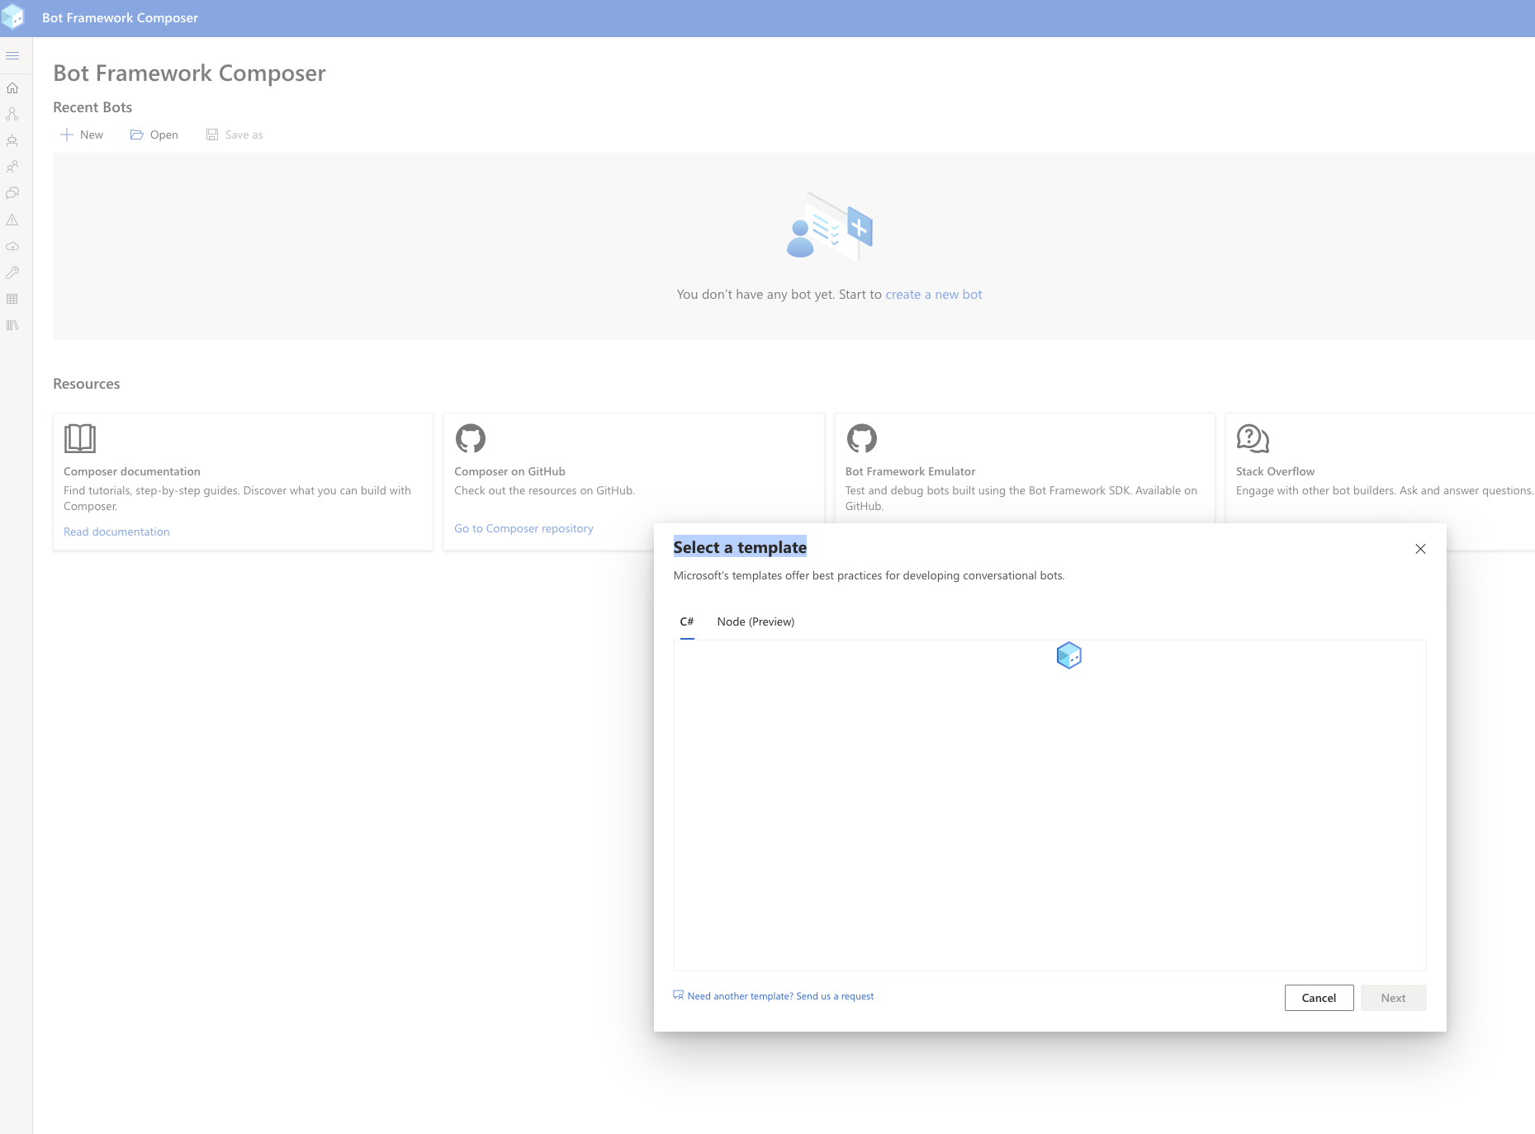This screenshot has height=1134, width=1535.
Task: Click the Stack Overflow question bubble icon
Action: (1253, 438)
